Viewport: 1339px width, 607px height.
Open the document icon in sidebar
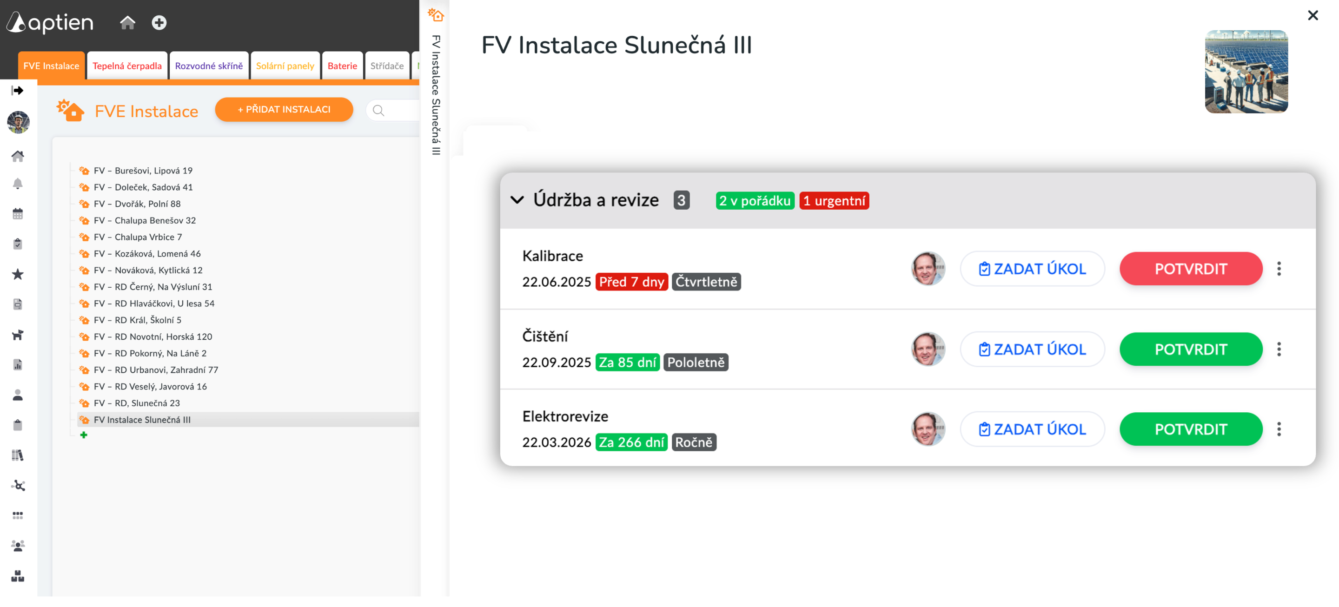pyautogui.click(x=18, y=304)
